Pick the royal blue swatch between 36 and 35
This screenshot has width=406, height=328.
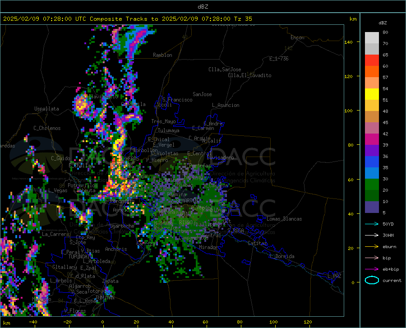tap(372, 162)
